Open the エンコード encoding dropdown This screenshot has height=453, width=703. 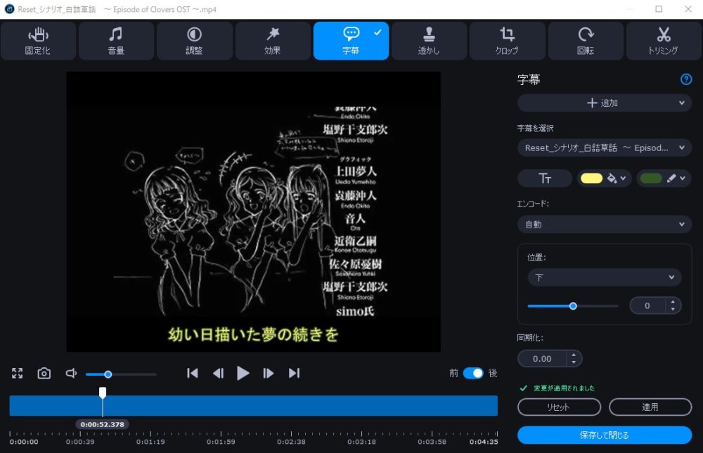(x=605, y=224)
